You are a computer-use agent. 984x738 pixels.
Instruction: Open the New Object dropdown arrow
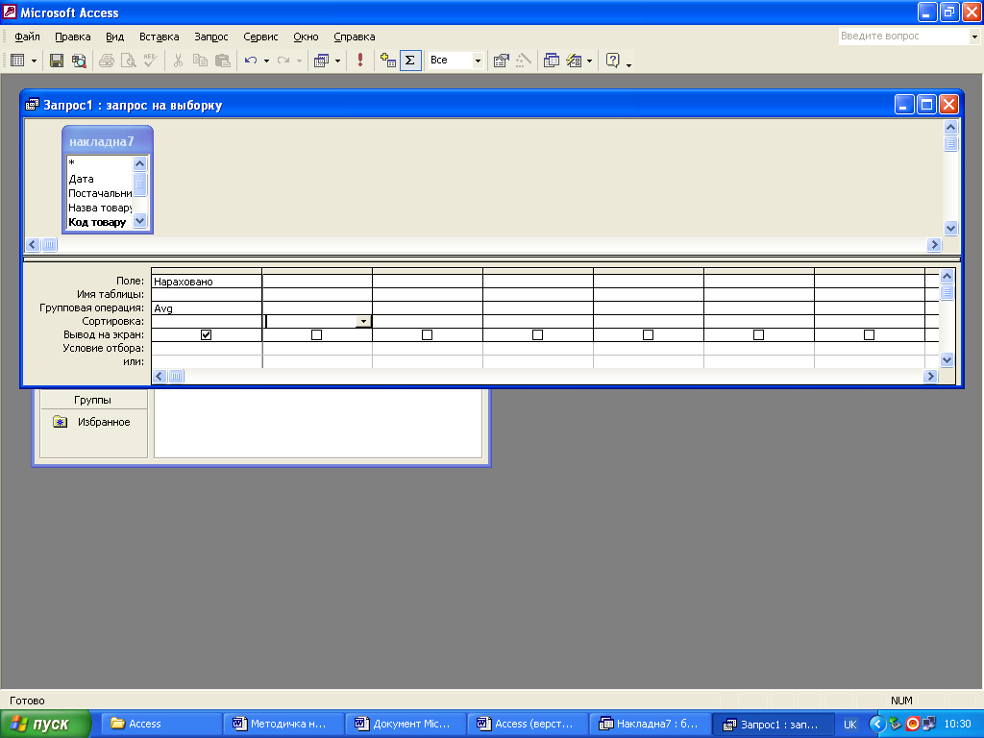click(589, 61)
